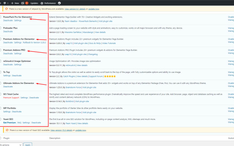Deactivate Premium Addons PRO
The image size is (234, 146).
tap(8, 54)
